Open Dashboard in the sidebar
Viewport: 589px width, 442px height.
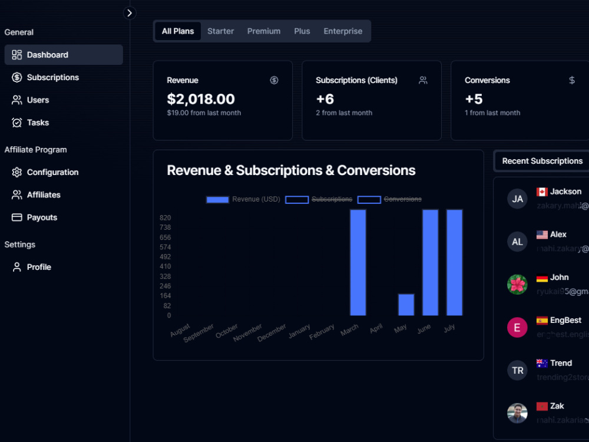click(x=64, y=55)
